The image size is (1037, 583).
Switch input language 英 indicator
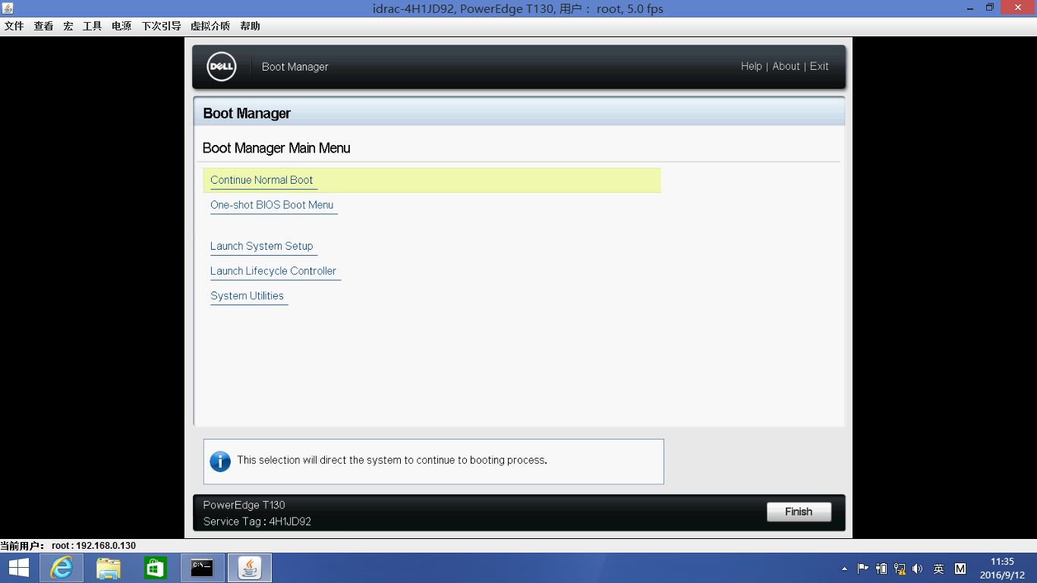(x=939, y=569)
